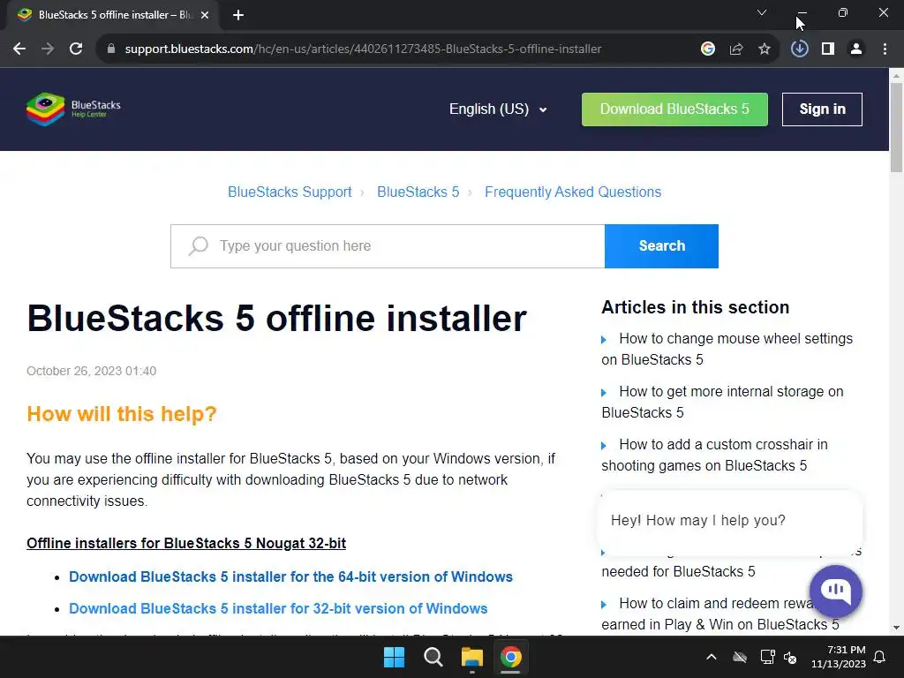Screen dimensions: 904x678
Task: Open the Chrome profile icon
Action: pos(856,49)
